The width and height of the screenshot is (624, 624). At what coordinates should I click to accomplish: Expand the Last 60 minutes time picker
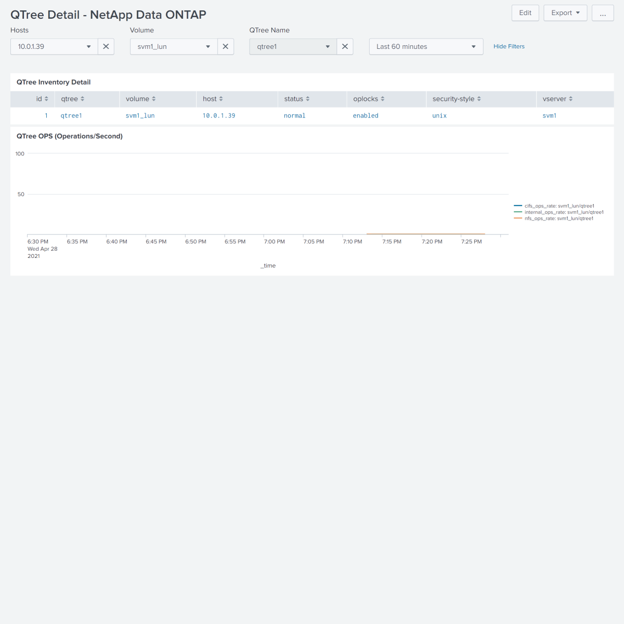(x=426, y=46)
